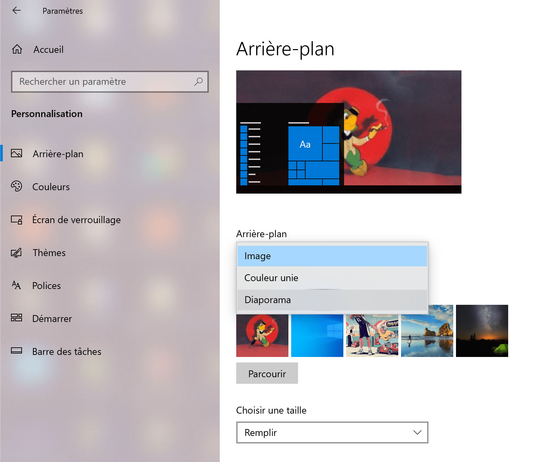
Task: Click the Parcourir button
Action: (267, 373)
